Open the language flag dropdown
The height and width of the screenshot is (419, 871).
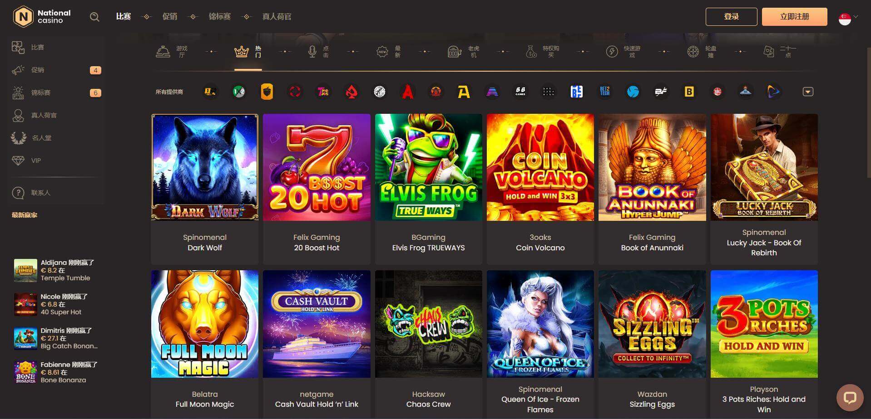coord(848,18)
